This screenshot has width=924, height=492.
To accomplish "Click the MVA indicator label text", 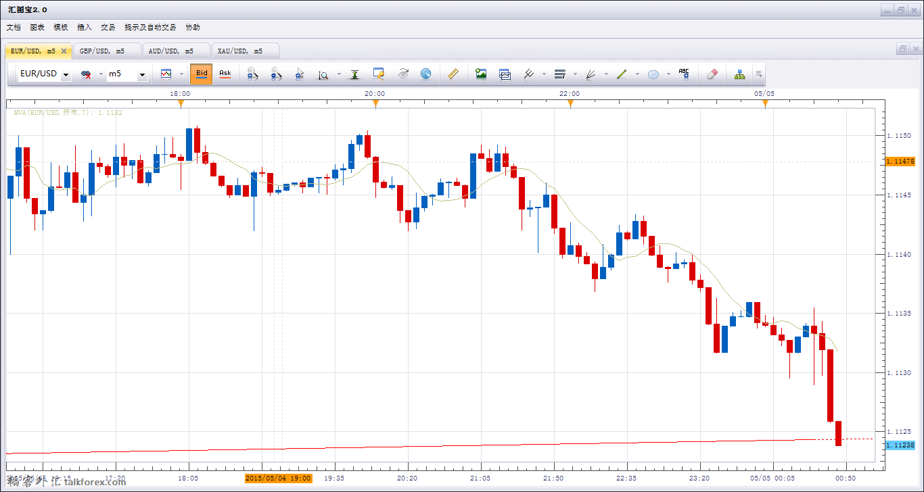I will (68, 113).
